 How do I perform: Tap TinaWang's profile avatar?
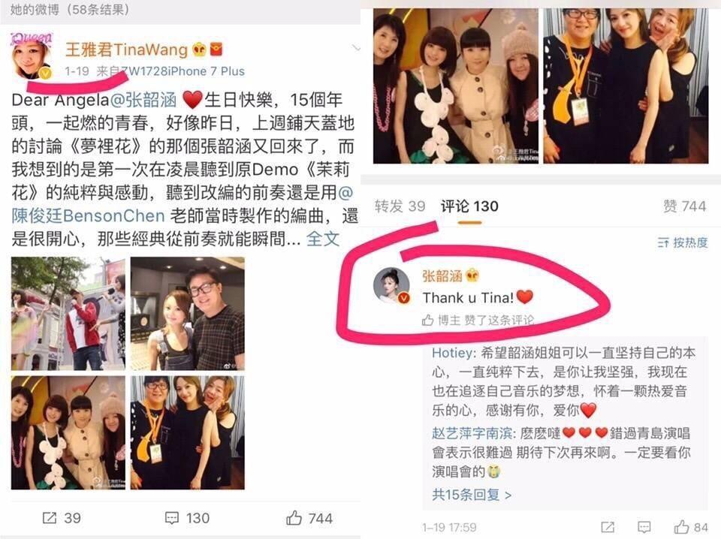[32, 56]
